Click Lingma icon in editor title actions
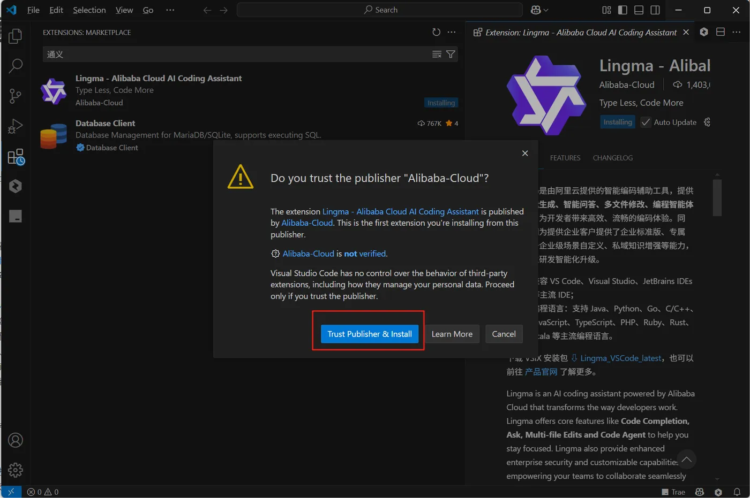Image resolution: width=750 pixels, height=498 pixels. point(704,32)
